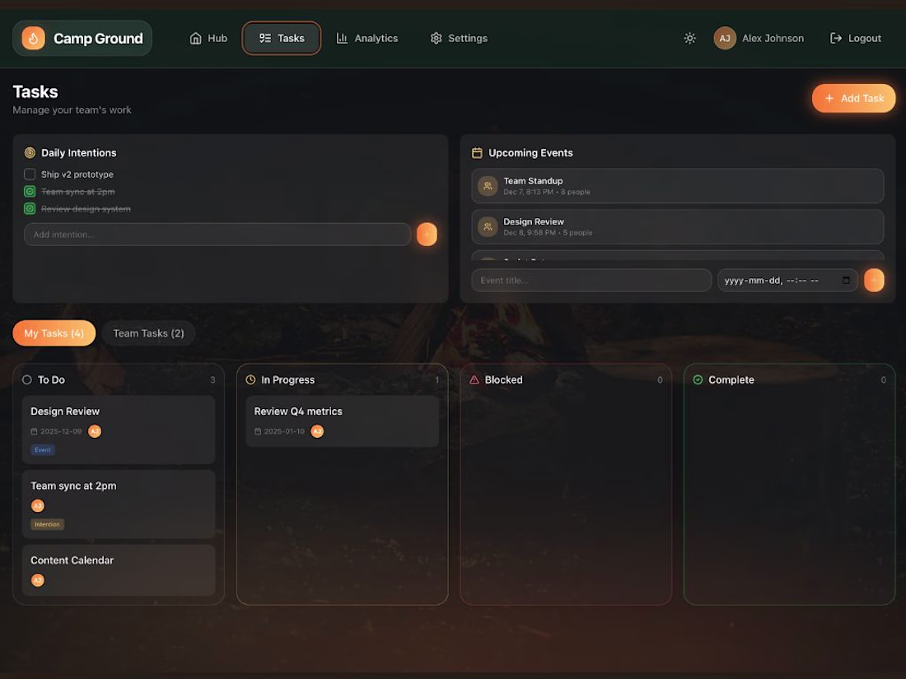Viewport: 906px width, 679px height.
Task: Click the Upcoming Events panel title
Action: pos(530,153)
